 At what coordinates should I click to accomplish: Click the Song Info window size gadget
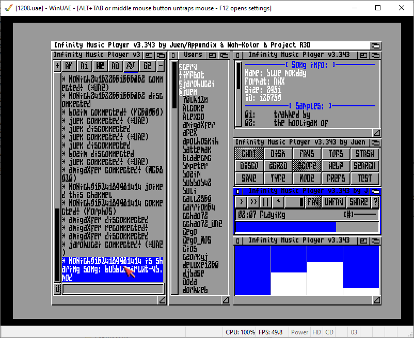point(377,133)
